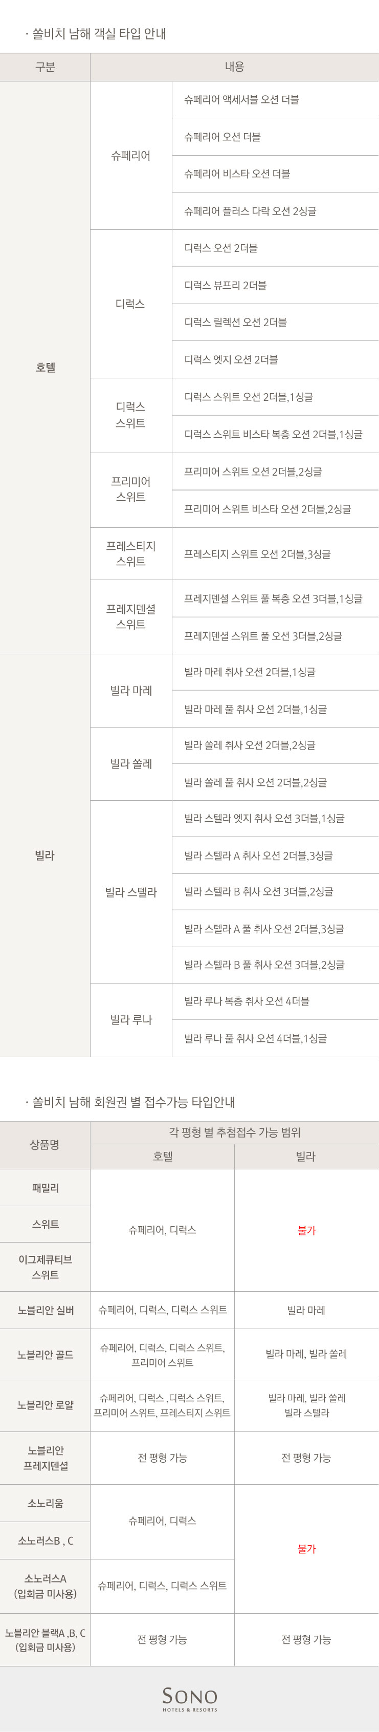The image size is (379, 1732).
Task: Select the 빌라 category cell in room table
Action: click(x=45, y=855)
